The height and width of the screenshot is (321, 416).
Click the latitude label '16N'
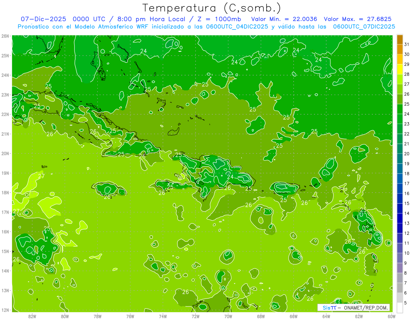pyautogui.click(x=5, y=232)
